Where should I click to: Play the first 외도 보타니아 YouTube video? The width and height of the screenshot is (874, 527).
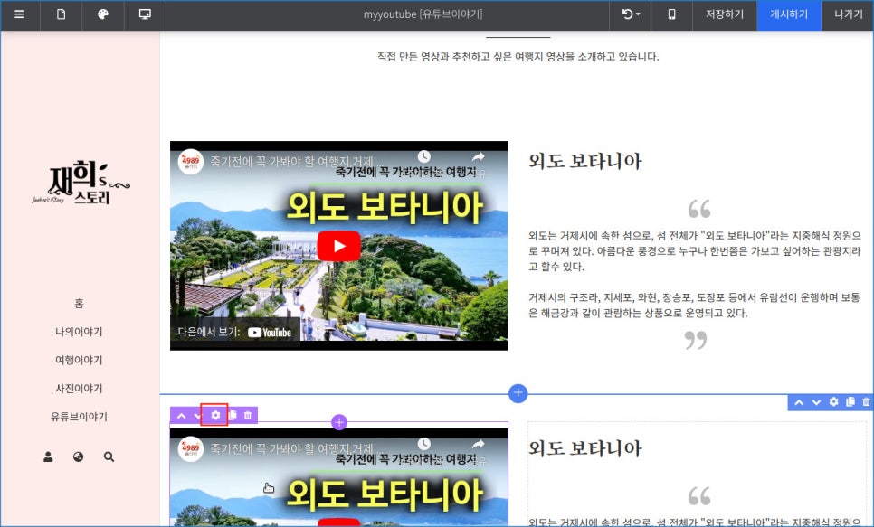point(339,246)
